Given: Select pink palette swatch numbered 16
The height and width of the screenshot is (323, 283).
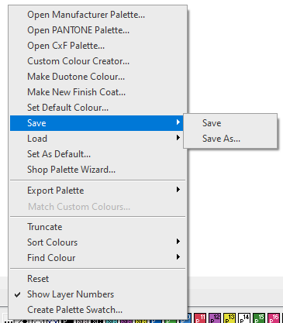Looking at the screenshot, I should (274, 318).
